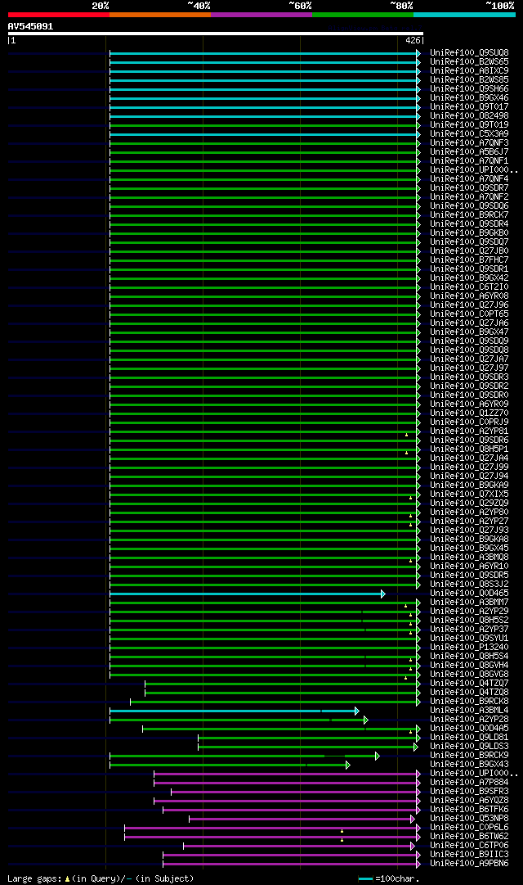Select the UniRef100_Q27JA4 label
Image resolution: width=523 pixels, height=885 pixels.
469,458
